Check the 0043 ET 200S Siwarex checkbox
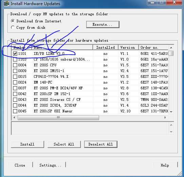 (x=15, y=99)
